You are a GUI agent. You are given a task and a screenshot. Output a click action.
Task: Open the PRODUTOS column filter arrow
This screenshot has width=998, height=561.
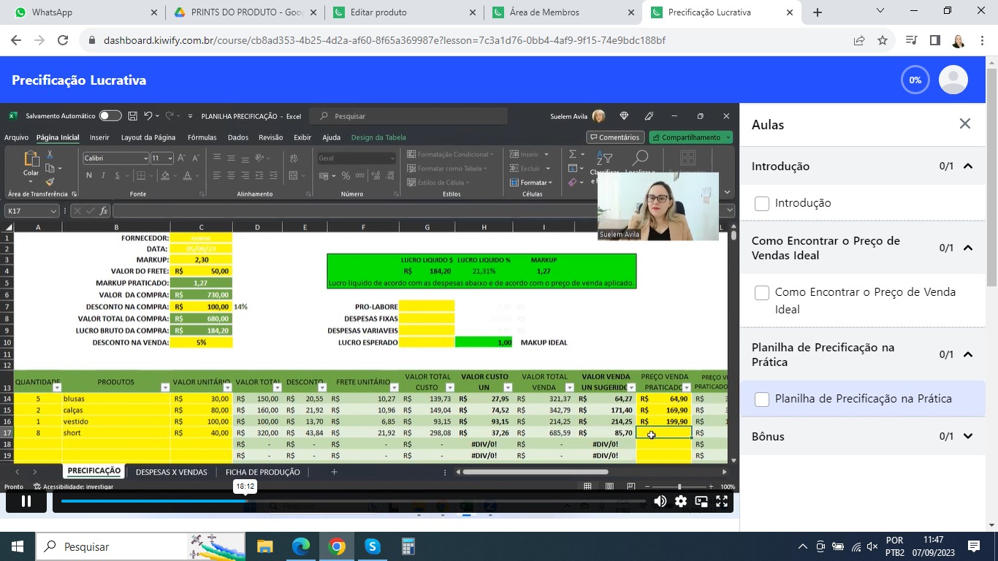[165, 387]
